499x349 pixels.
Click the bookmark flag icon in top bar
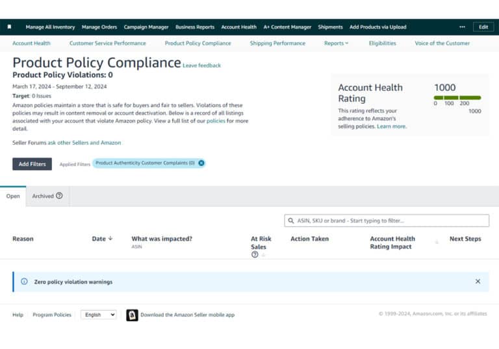click(9, 27)
